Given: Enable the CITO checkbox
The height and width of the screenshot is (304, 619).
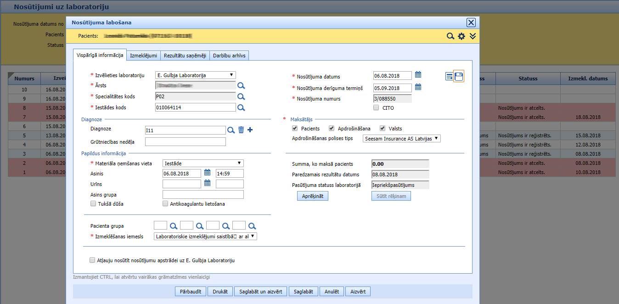Looking at the screenshot, I should 376,108.
